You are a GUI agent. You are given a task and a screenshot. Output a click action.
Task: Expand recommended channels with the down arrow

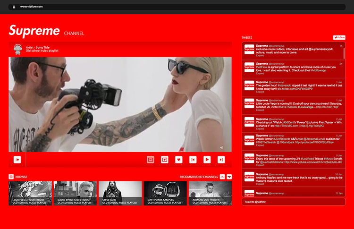[x=229, y=177]
